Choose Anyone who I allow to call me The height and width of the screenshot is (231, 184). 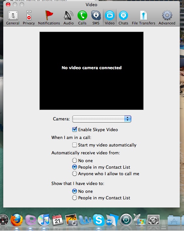[75, 174]
